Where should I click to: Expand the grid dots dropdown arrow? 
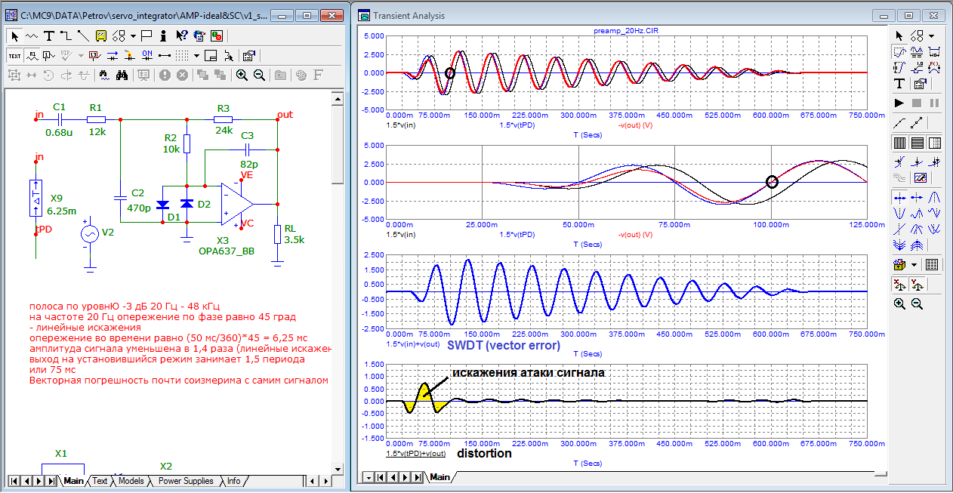(x=196, y=55)
